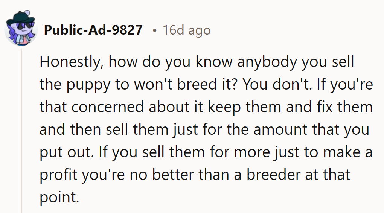
Task: Click the phrase "amount that you"
Action: point(311,130)
